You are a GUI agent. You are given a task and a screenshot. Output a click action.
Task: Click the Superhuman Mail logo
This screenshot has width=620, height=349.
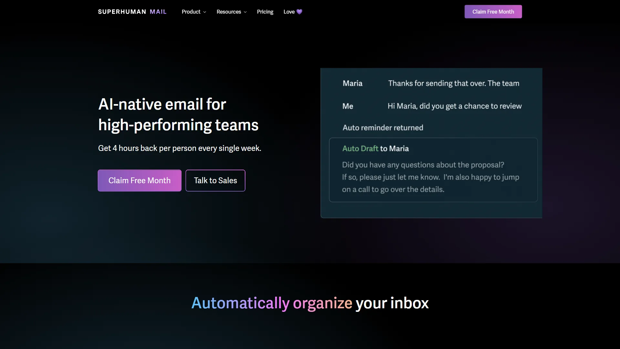point(132,12)
